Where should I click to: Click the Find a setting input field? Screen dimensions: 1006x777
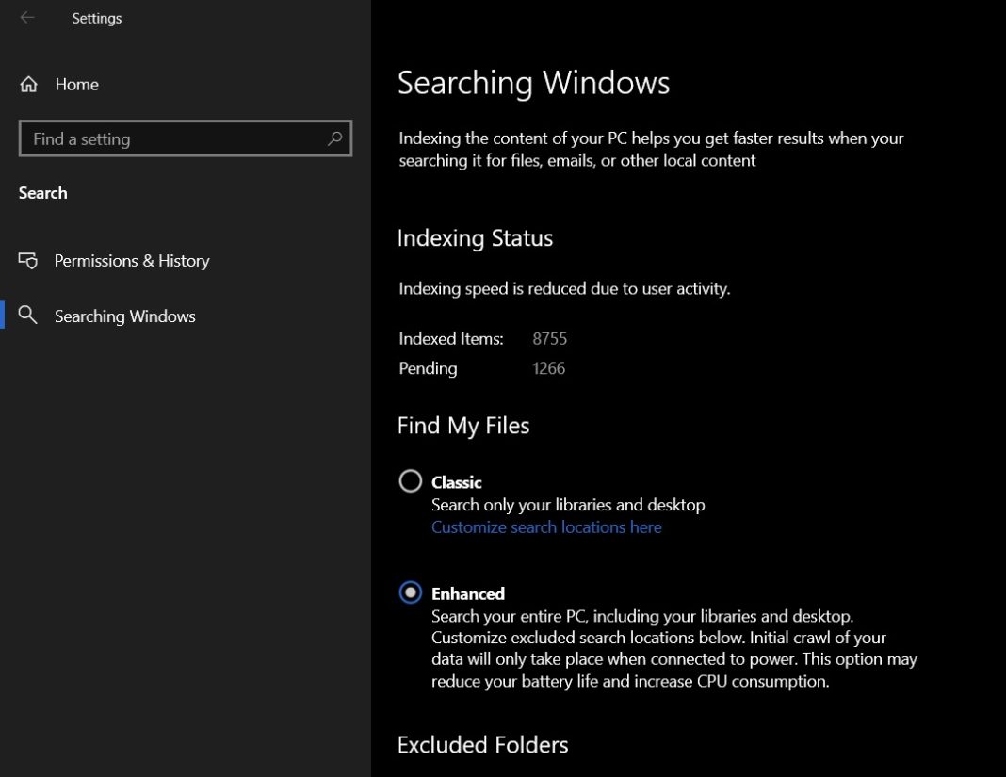170,138
